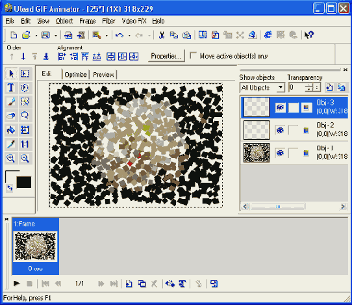The image size is (352, 305).
Task: Toggle visibility eye for Obj-3
Action: point(280,107)
